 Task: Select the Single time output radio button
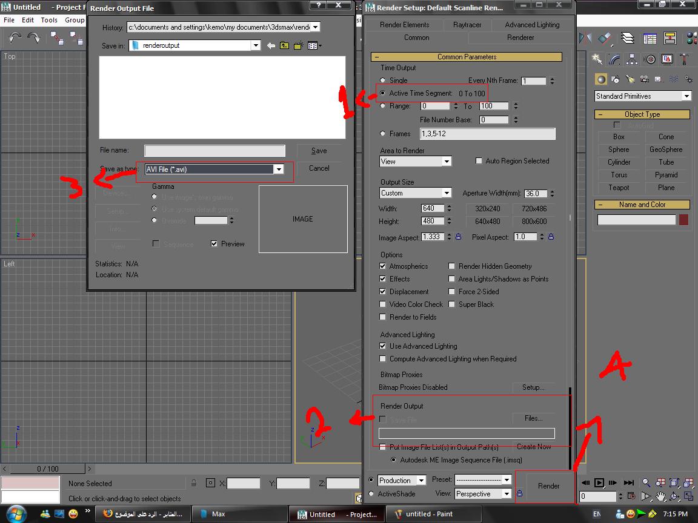(382, 80)
